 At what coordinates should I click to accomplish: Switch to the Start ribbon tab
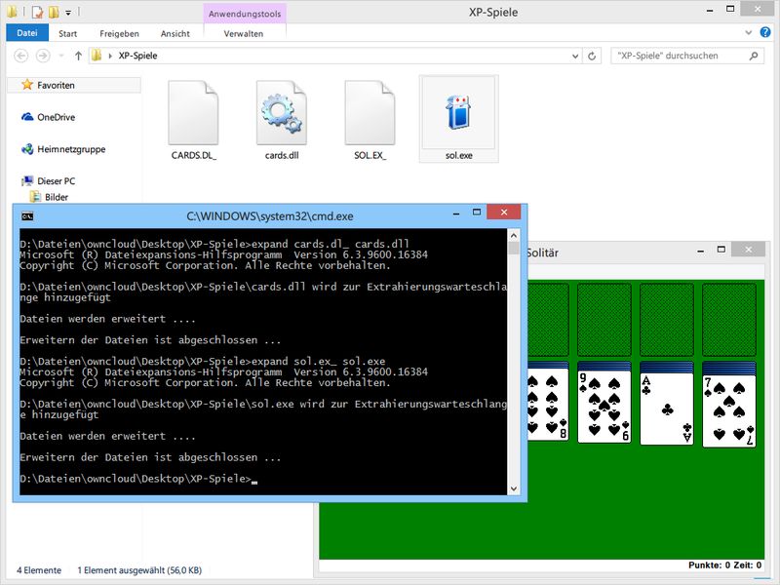(67, 33)
